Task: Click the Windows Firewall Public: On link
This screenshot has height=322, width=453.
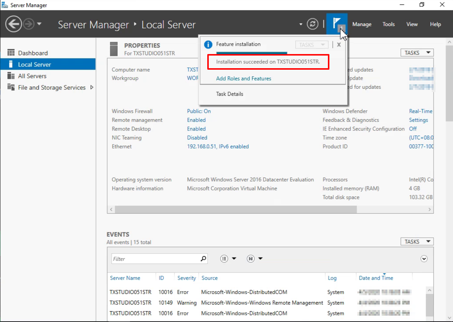Action: pyautogui.click(x=199, y=111)
